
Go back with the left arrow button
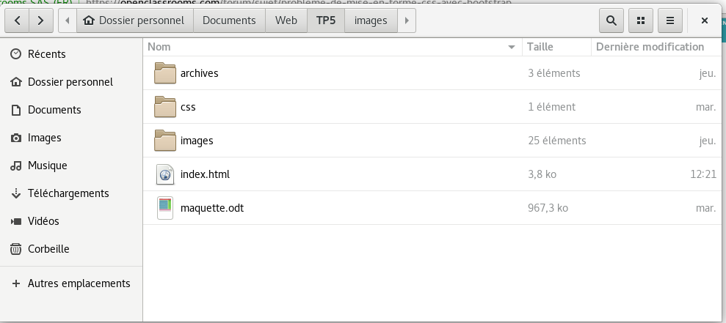pyautogui.click(x=18, y=21)
